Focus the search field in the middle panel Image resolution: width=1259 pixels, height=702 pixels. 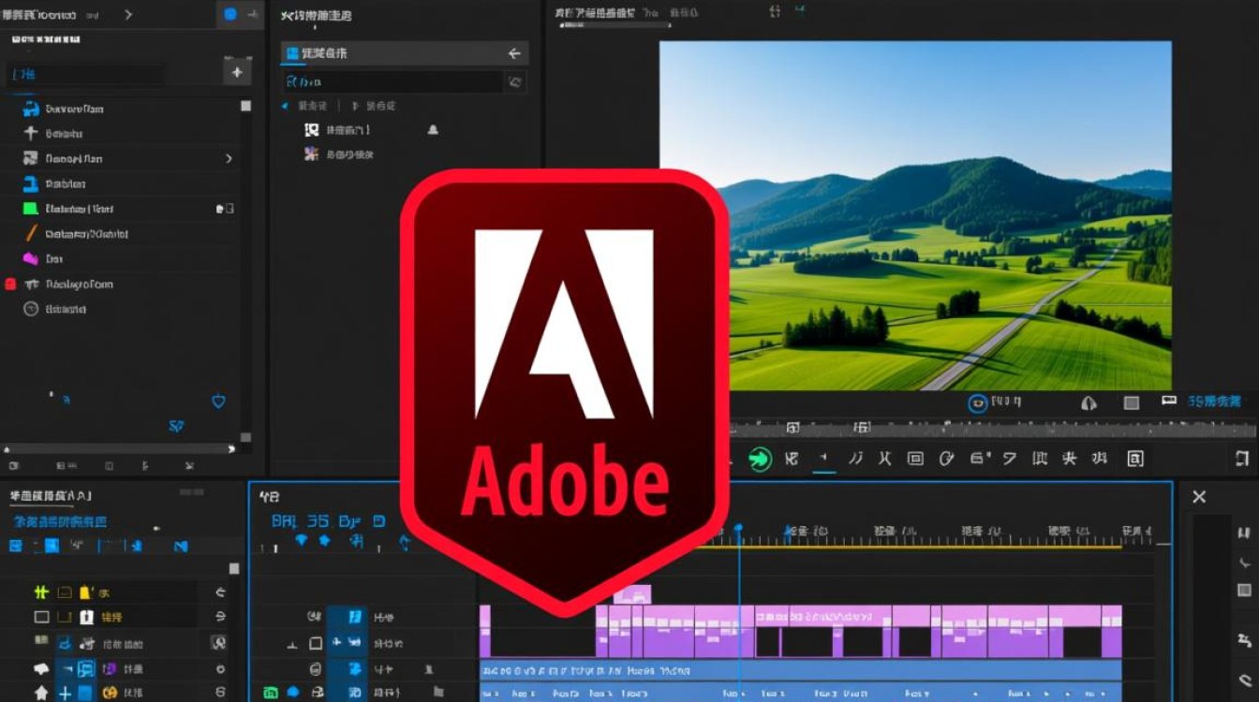[393, 81]
